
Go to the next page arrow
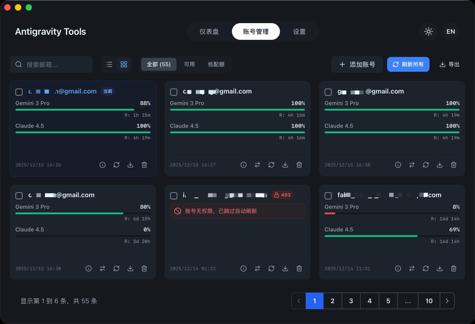tap(447, 301)
